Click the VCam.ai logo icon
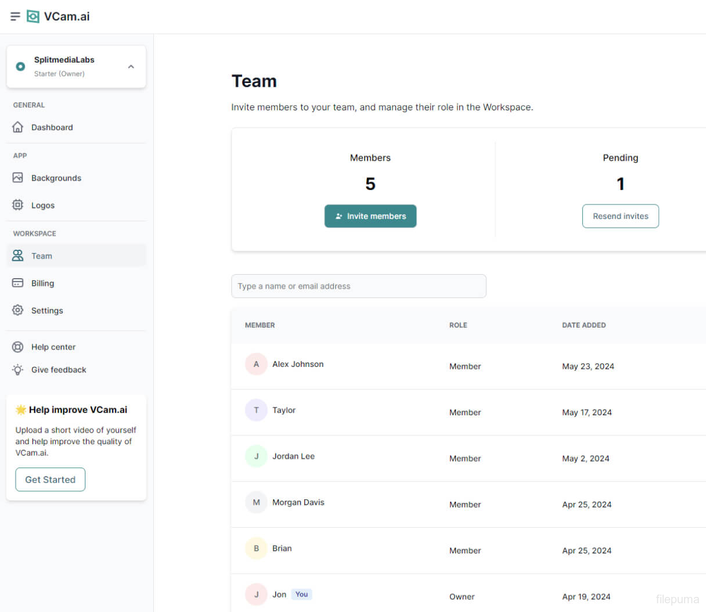706x612 pixels. (x=34, y=16)
